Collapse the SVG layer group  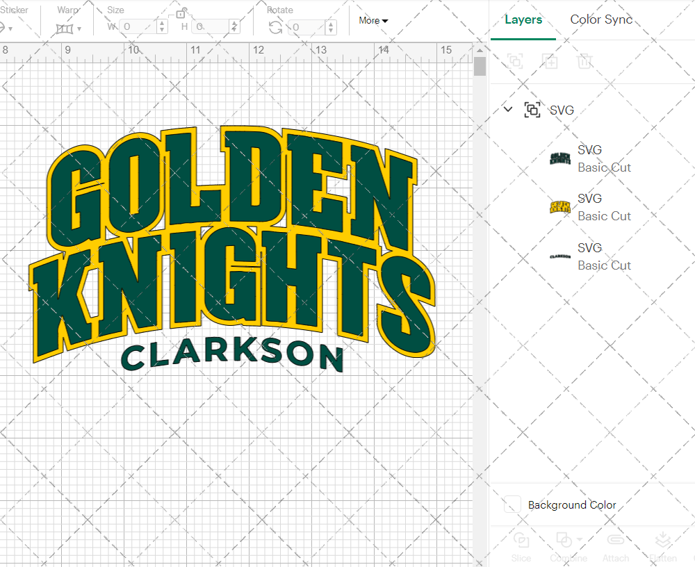[x=507, y=110]
